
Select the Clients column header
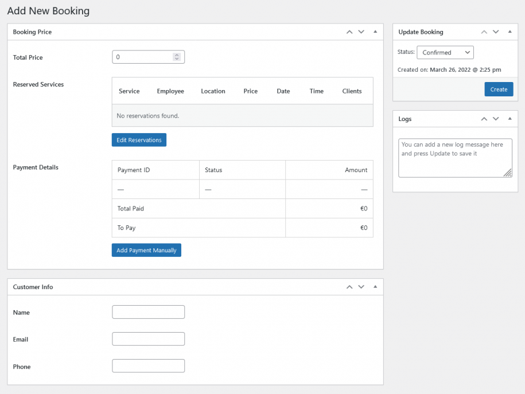[x=352, y=91]
